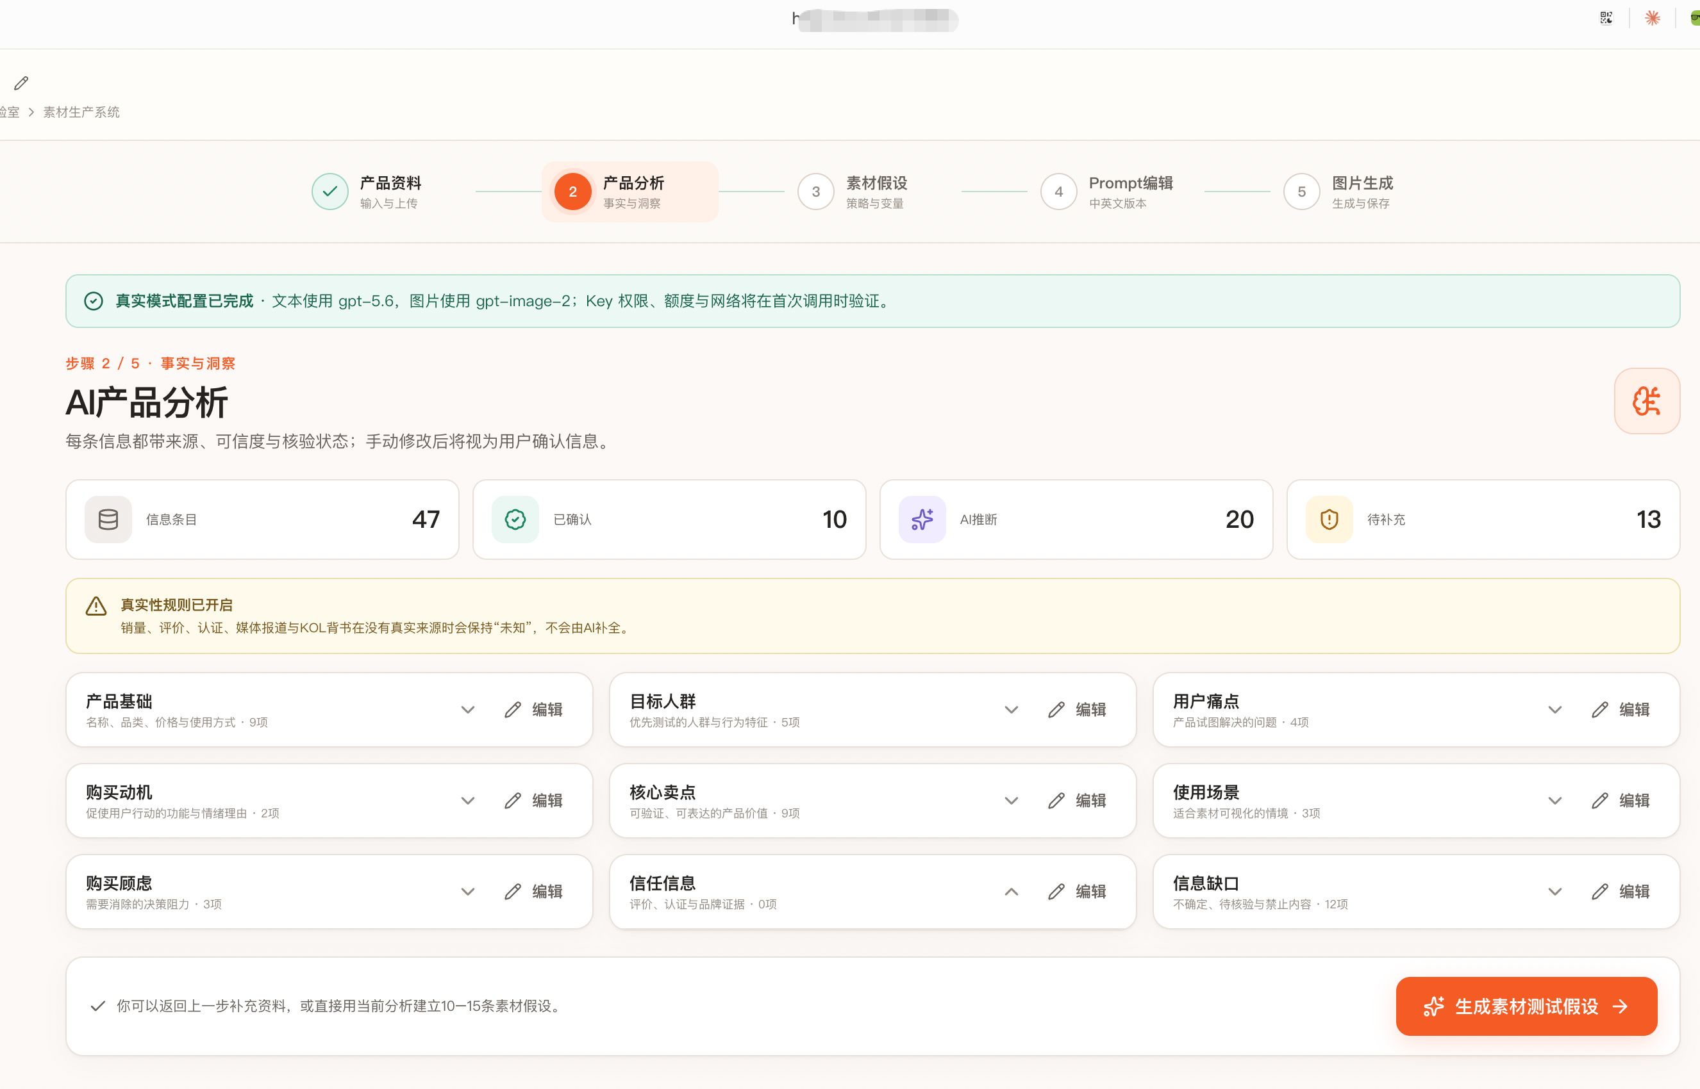This screenshot has width=1700, height=1089.
Task: Jump to step 4 Prompt编辑
Action: point(1117,192)
